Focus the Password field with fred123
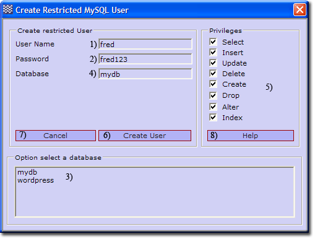Viewport: 315px width, 239px height. point(145,59)
